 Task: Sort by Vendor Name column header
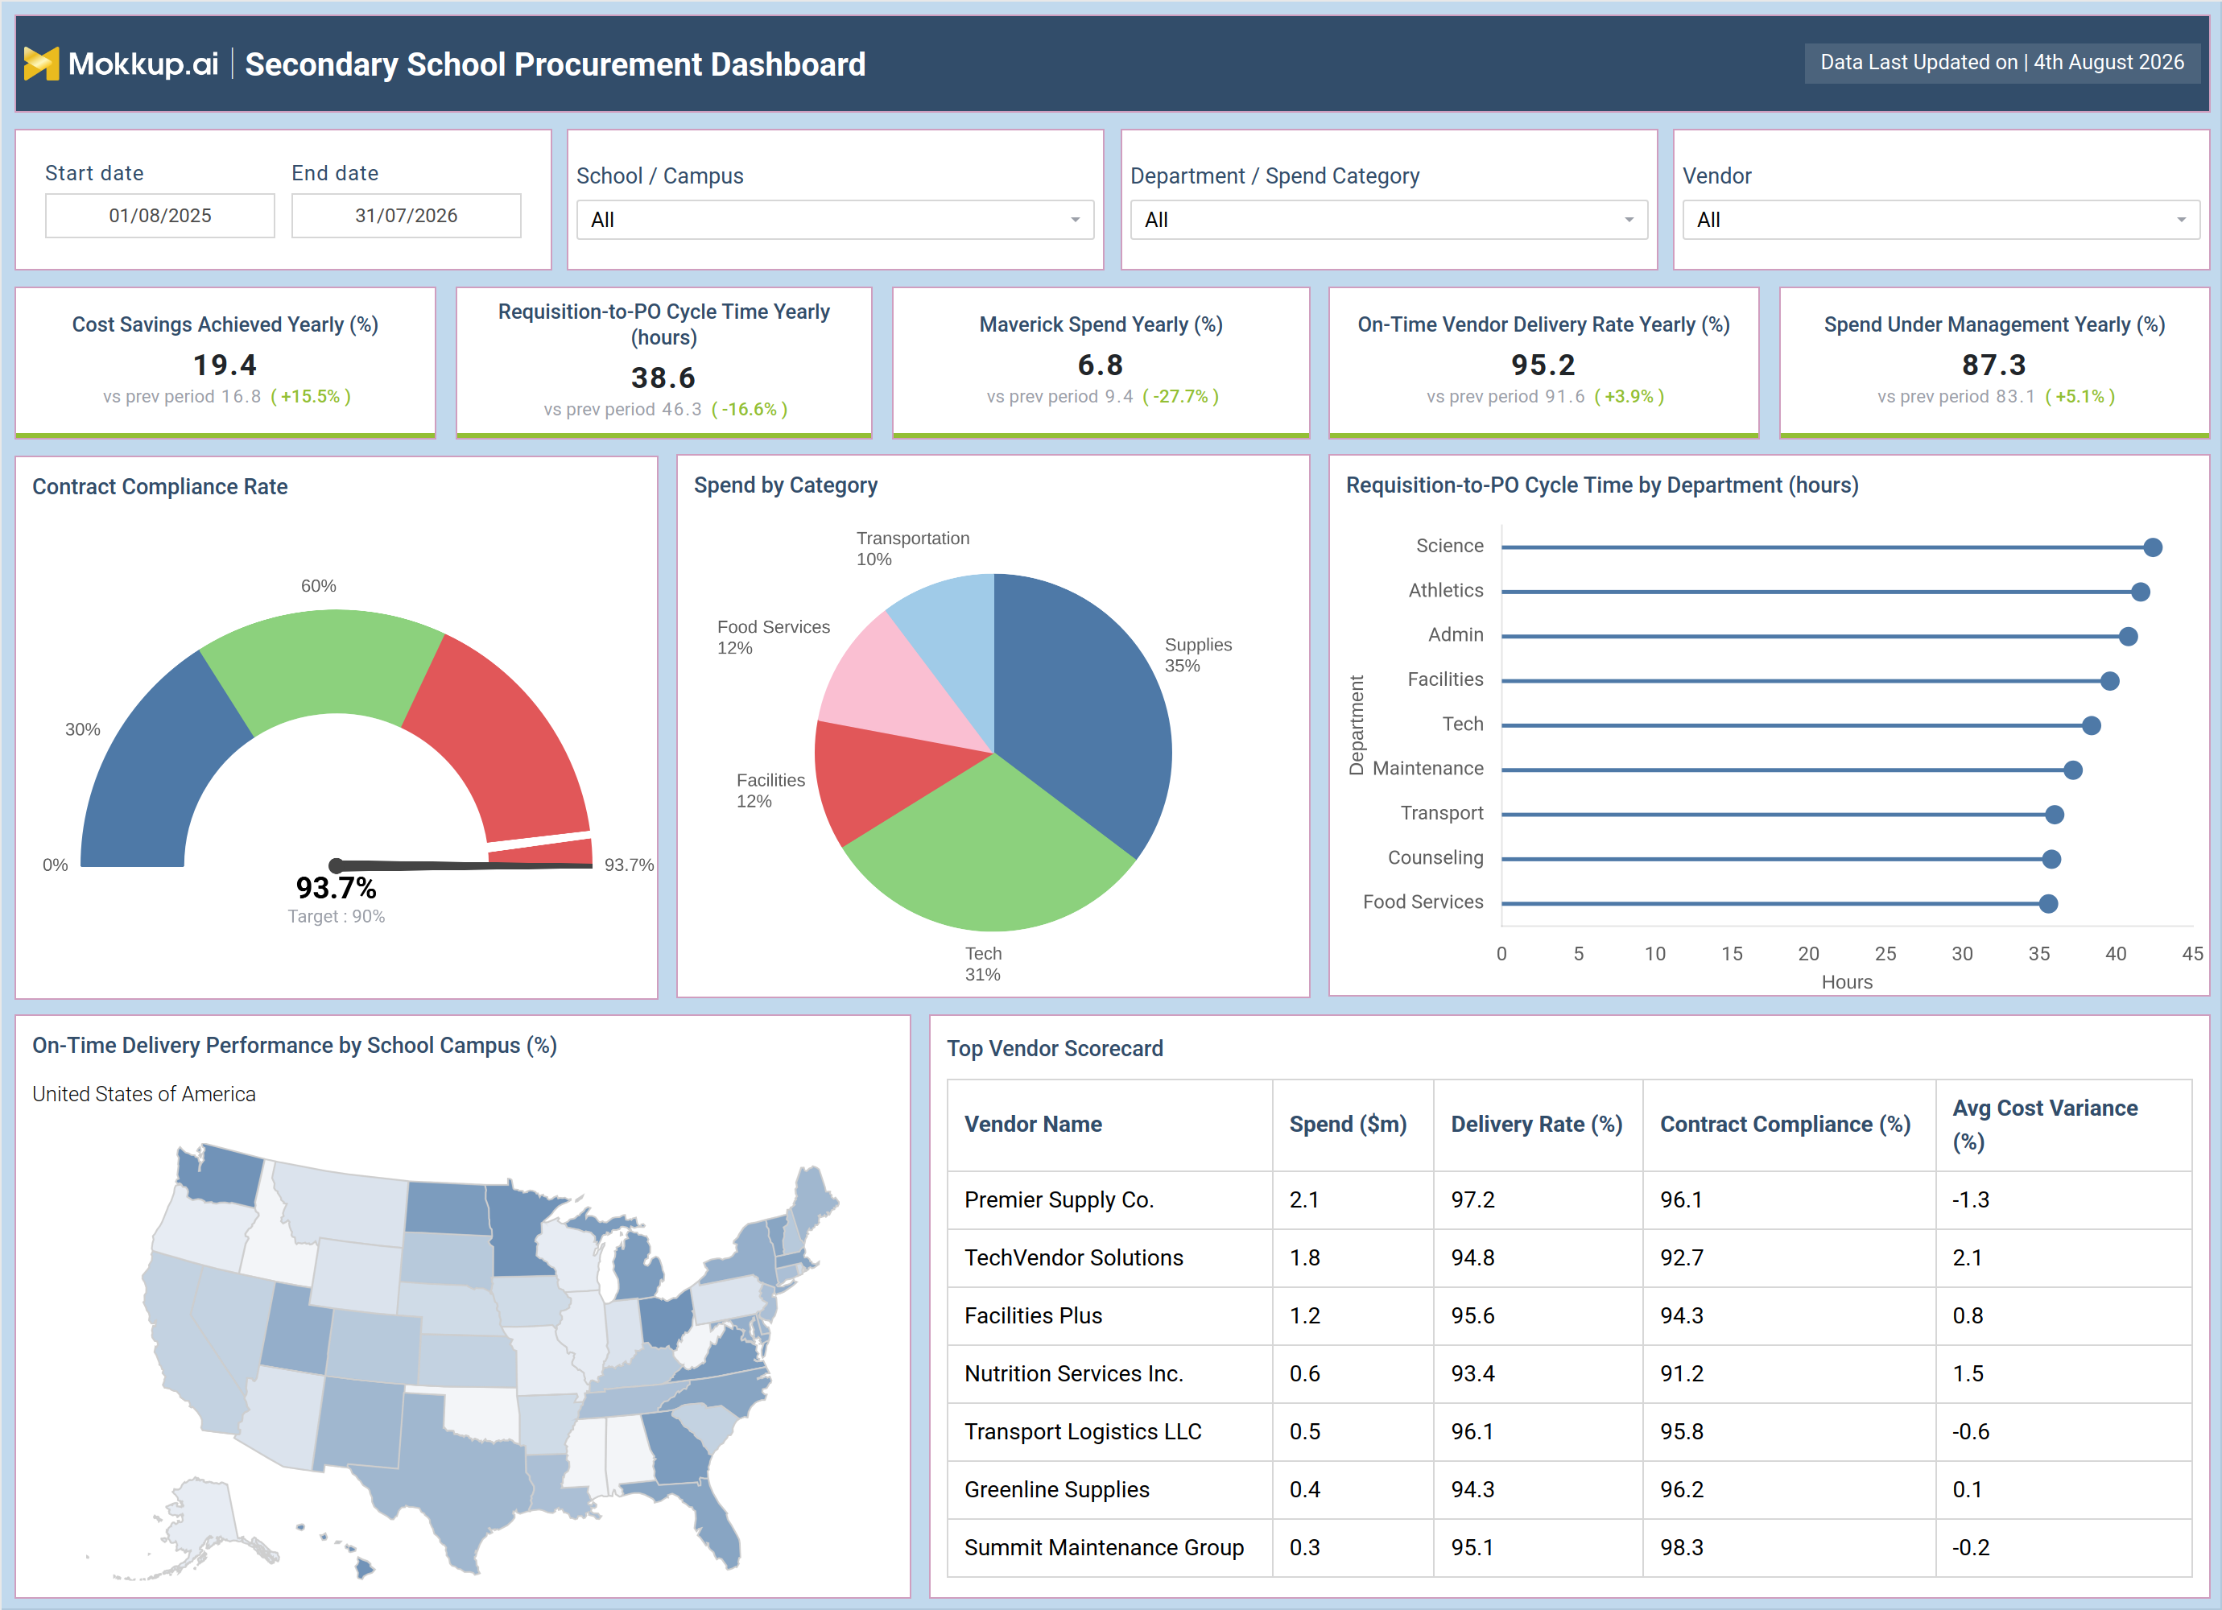pos(1033,1124)
